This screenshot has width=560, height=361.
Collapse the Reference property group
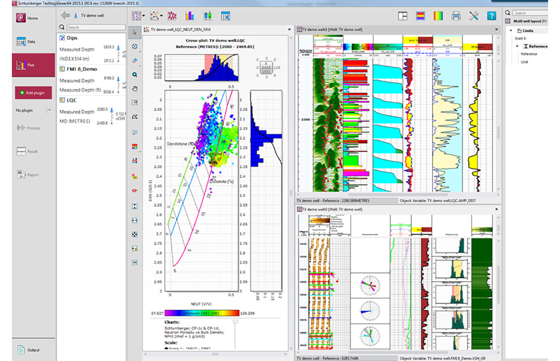(x=517, y=46)
